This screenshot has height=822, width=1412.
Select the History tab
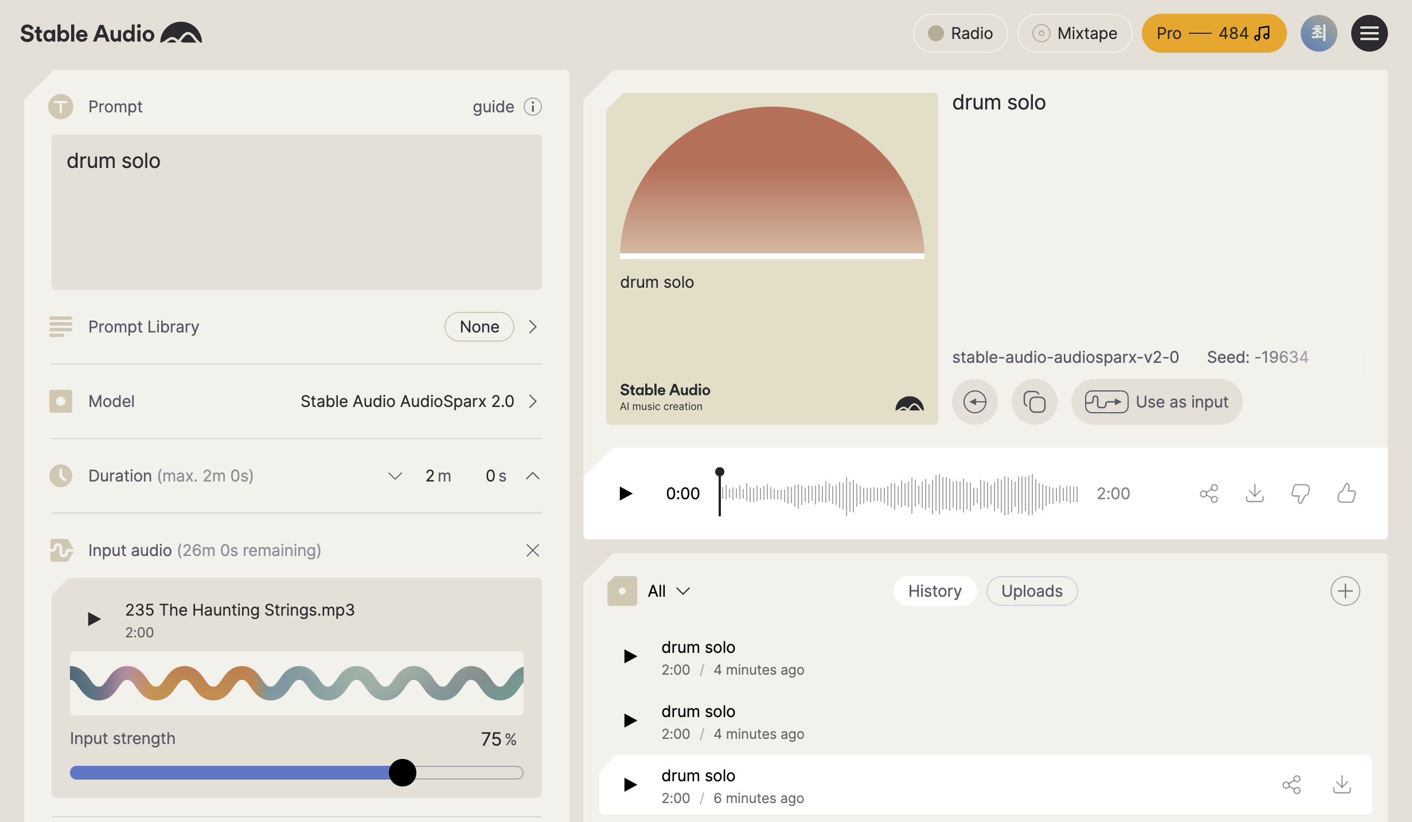[934, 591]
